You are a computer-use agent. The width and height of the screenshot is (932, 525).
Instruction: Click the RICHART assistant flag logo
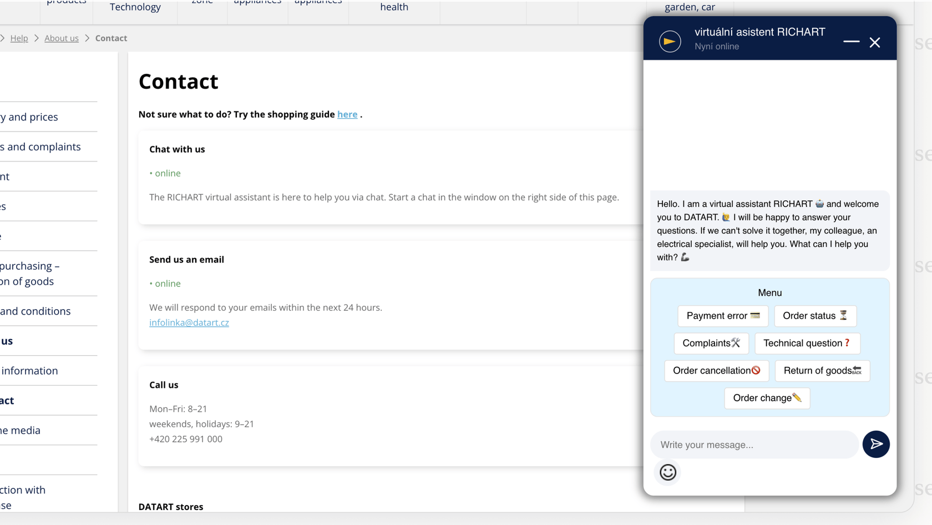(x=669, y=41)
